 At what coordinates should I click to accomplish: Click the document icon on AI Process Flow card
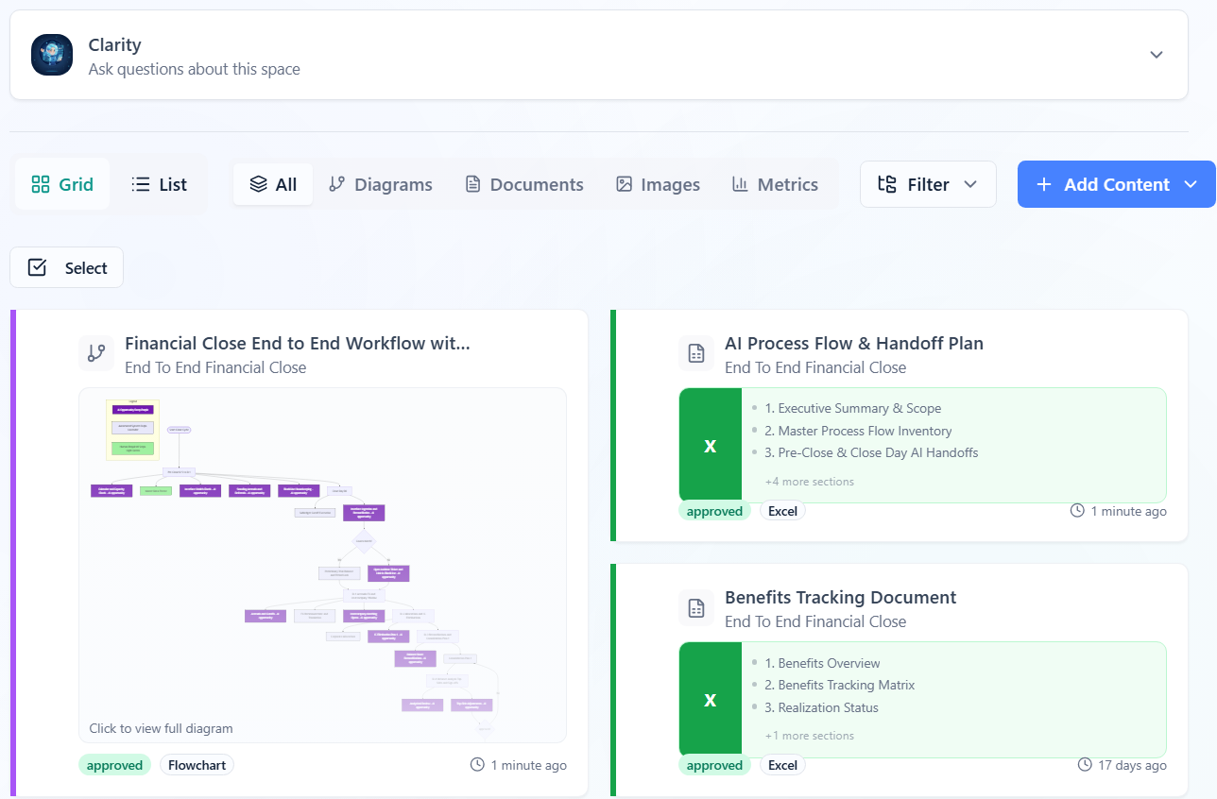pos(696,353)
